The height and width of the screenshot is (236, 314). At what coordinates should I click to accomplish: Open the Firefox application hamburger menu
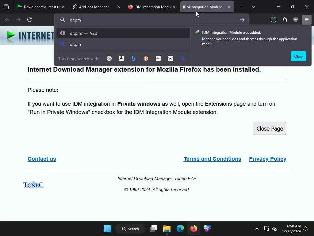tap(307, 20)
